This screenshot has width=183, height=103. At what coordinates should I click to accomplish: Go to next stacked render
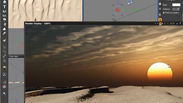pos(174,23)
